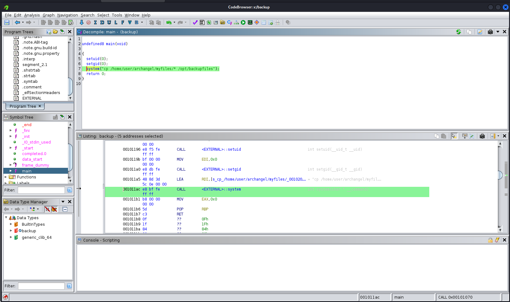Expand the Functions folder in Symbol Tree
Image resolution: width=510 pixels, height=302 pixels.
point(6,177)
